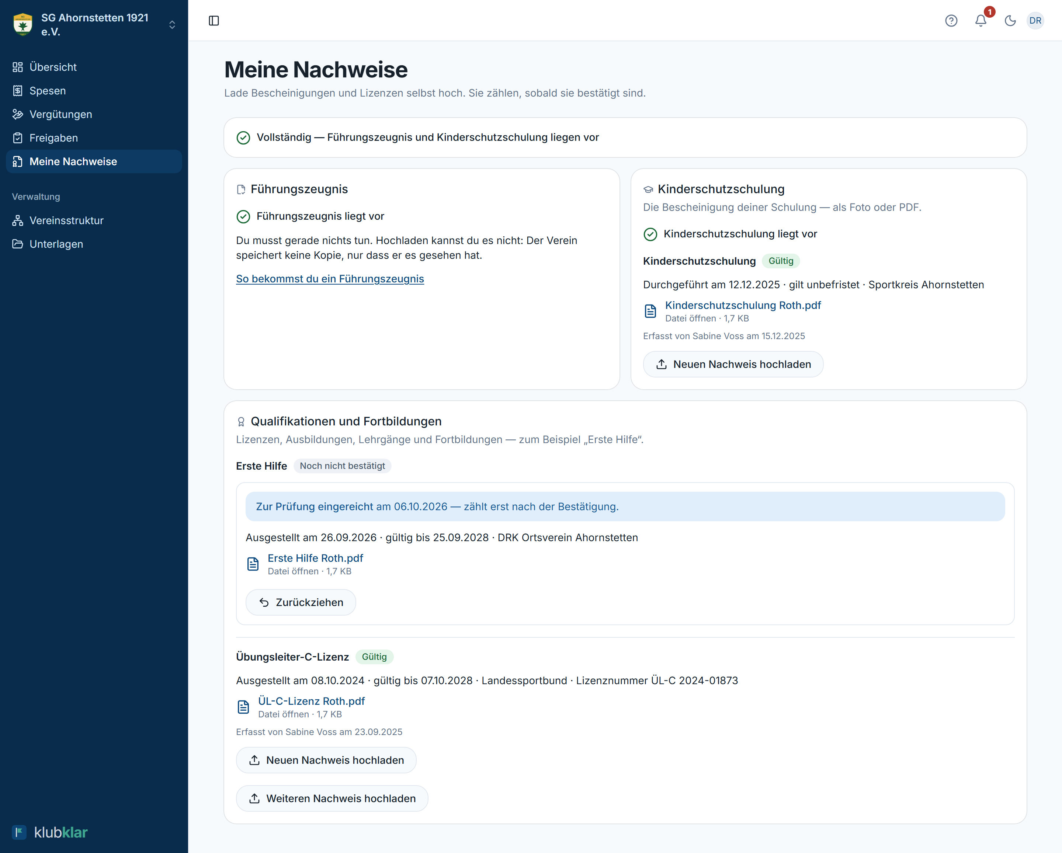
Task: Select Meine Nachweise in the sidebar
Action: coord(94,161)
